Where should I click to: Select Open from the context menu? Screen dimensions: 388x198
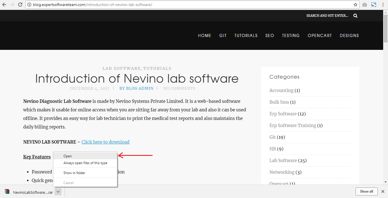click(x=68, y=156)
